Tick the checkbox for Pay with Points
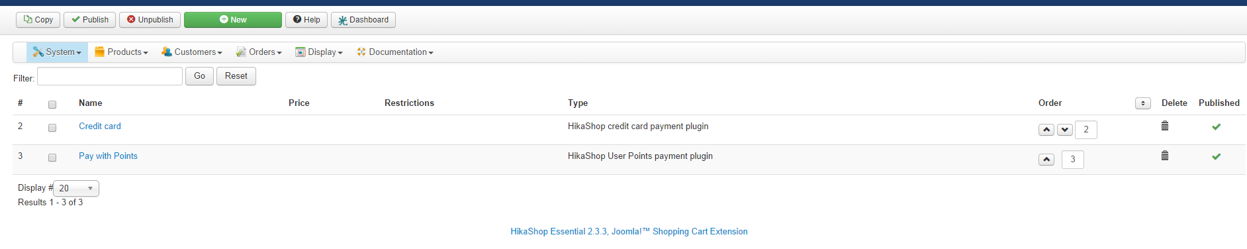The image size is (1247, 249). pos(52,157)
